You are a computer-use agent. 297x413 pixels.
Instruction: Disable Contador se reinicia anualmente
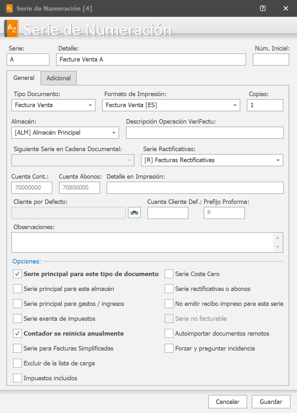coord(17,333)
